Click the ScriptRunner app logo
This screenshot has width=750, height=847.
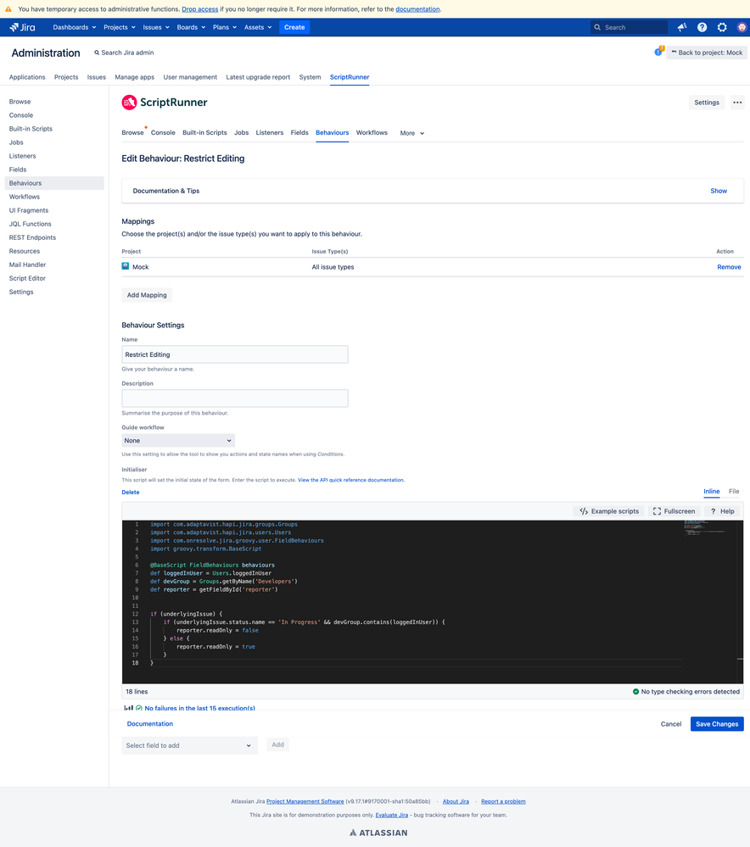point(129,102)
